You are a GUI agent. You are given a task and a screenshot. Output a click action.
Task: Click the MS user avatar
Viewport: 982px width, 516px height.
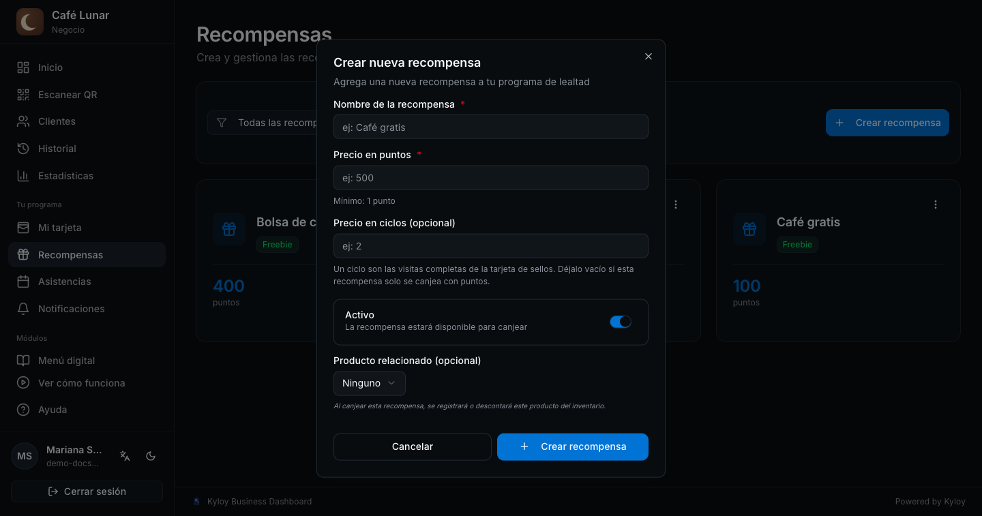click(x=25, y=456)
